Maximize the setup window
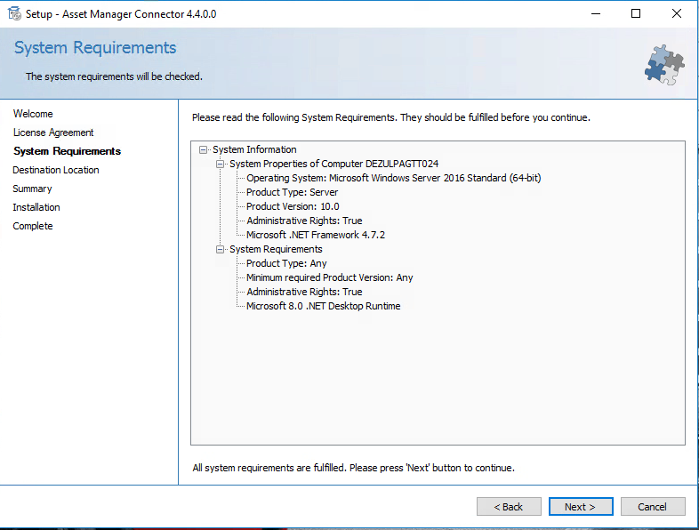Screen dimensions: 699x530 [636, 13]
